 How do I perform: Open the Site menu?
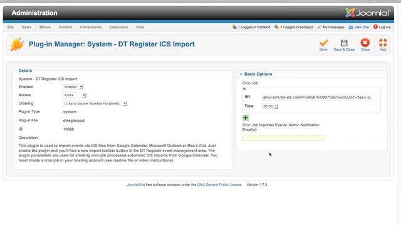click(11, 27)
